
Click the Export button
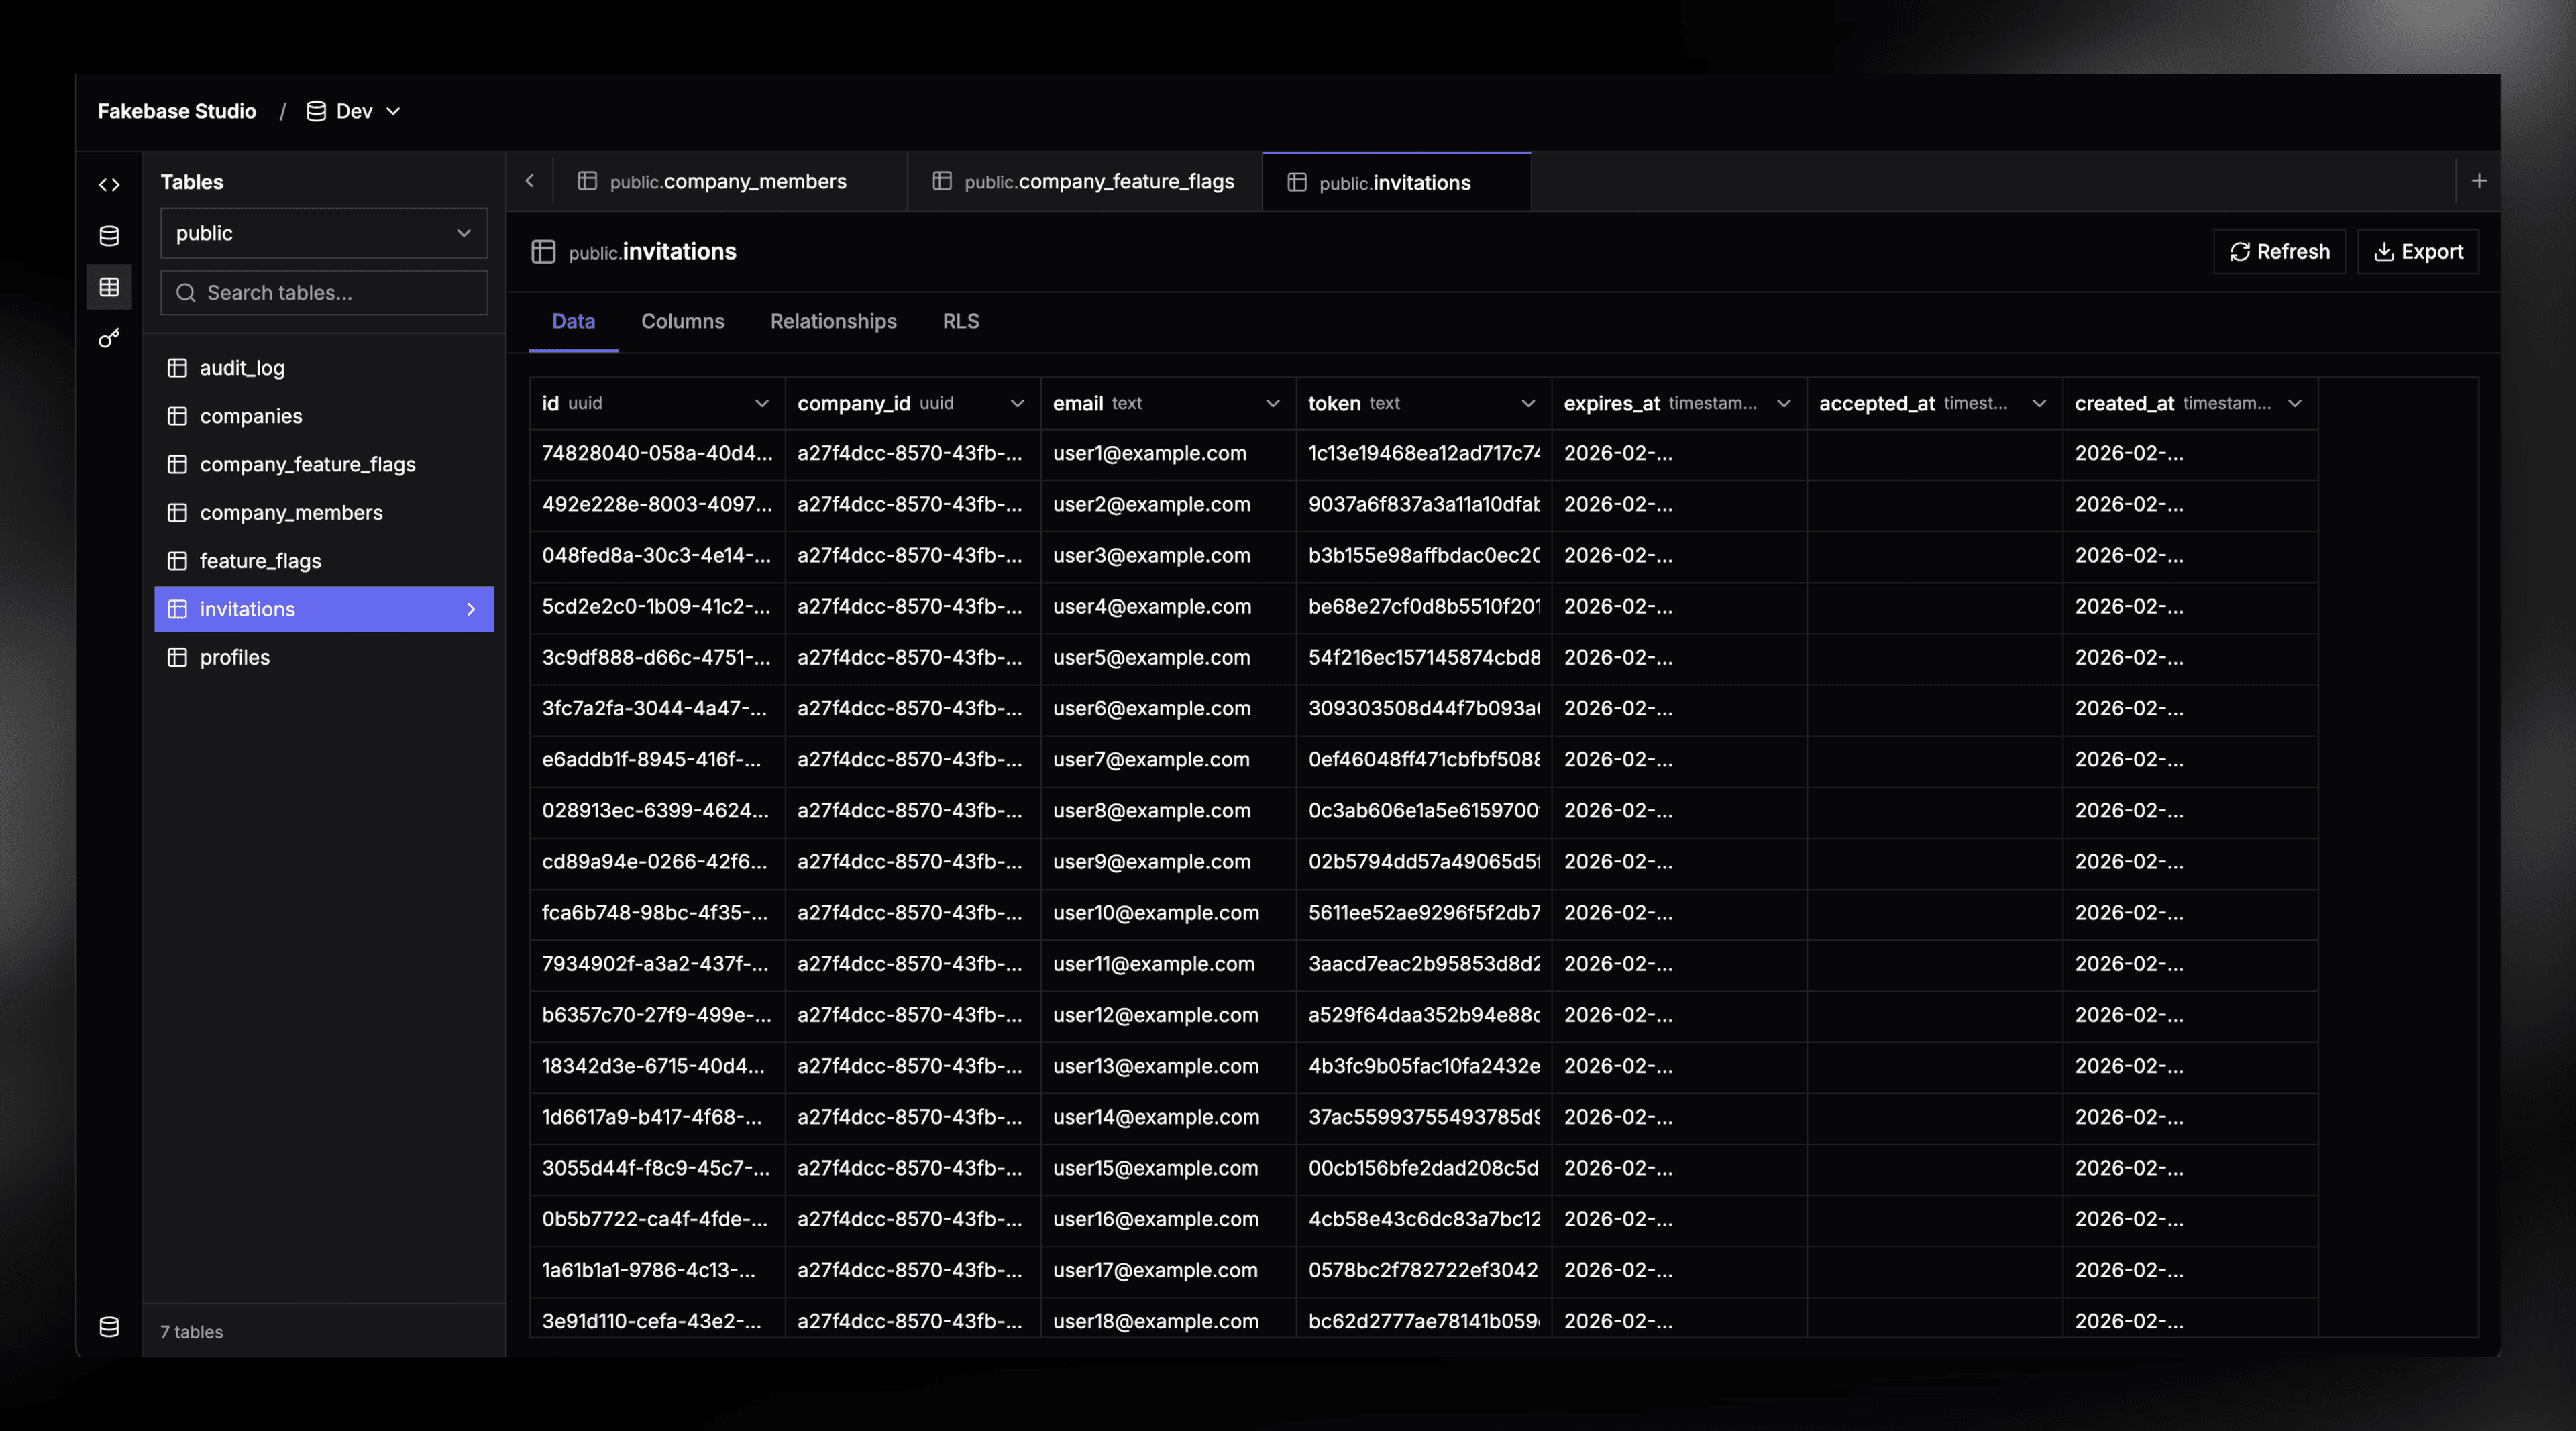pyautogui.click(x=2418, y=251)
